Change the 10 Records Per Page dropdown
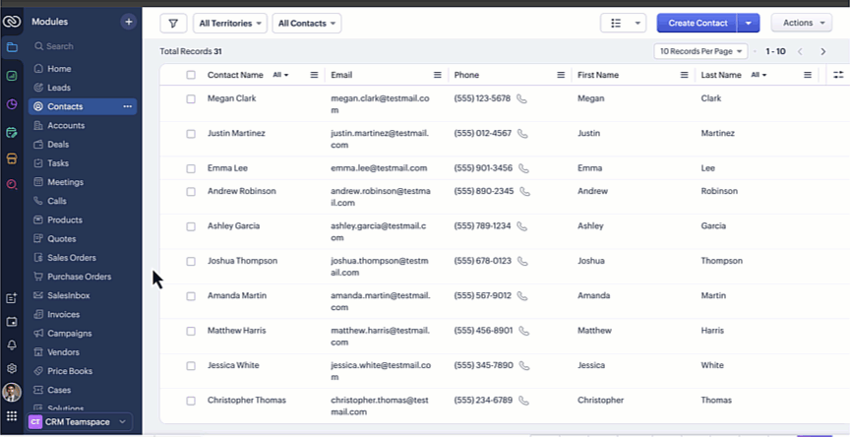The height and width of the screenshot is (437, 850). [700, 51]
